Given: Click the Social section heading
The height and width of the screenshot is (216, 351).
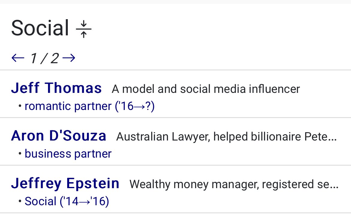Looking at the screenshot, I should pyautogui.click(x=40, y=28).
